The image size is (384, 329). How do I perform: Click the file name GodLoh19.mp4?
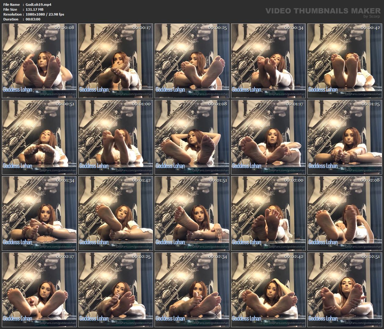point(38,5)
